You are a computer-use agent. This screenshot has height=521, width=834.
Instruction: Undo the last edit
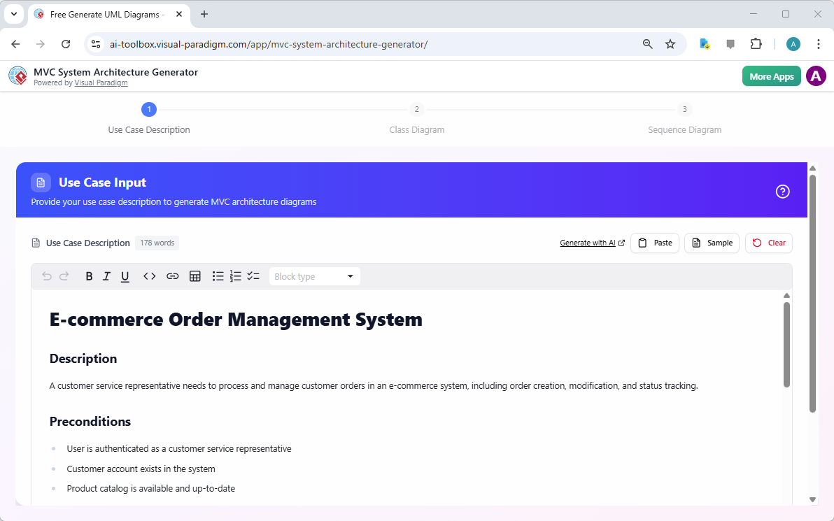[47, 276]
